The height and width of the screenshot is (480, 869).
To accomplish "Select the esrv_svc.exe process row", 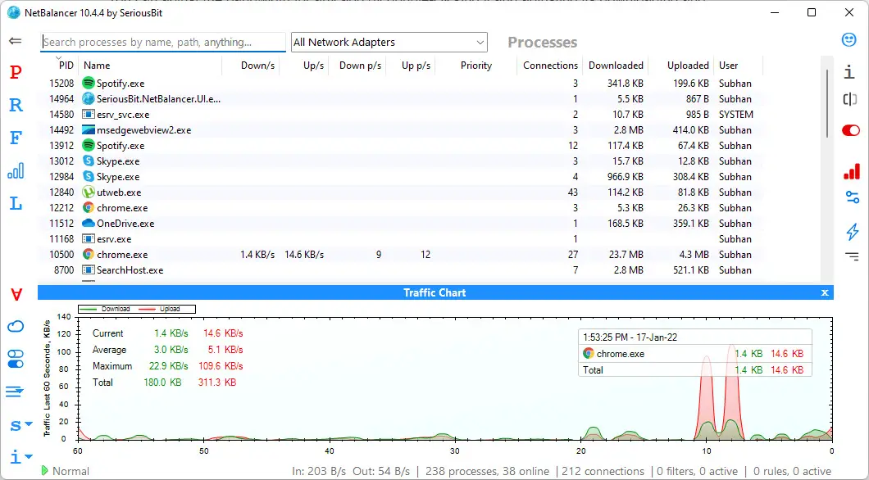I will point(401,115).
